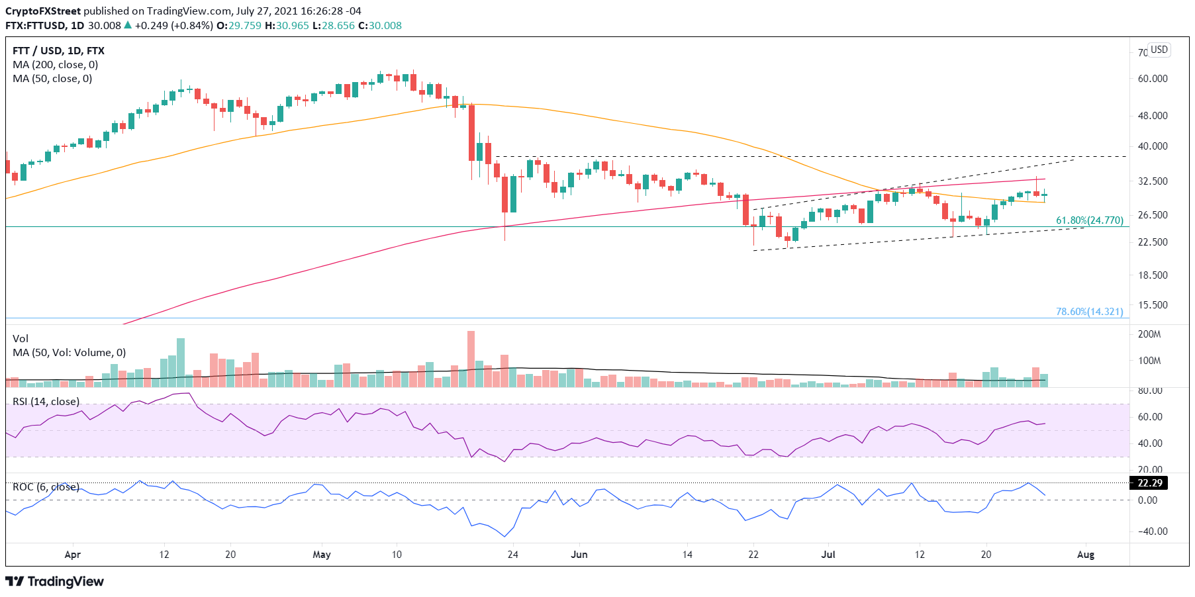Image resolution: width=1195 pixels, height=597 pixels.
Task: Click the May label on time axis
Action: point(322,555)
